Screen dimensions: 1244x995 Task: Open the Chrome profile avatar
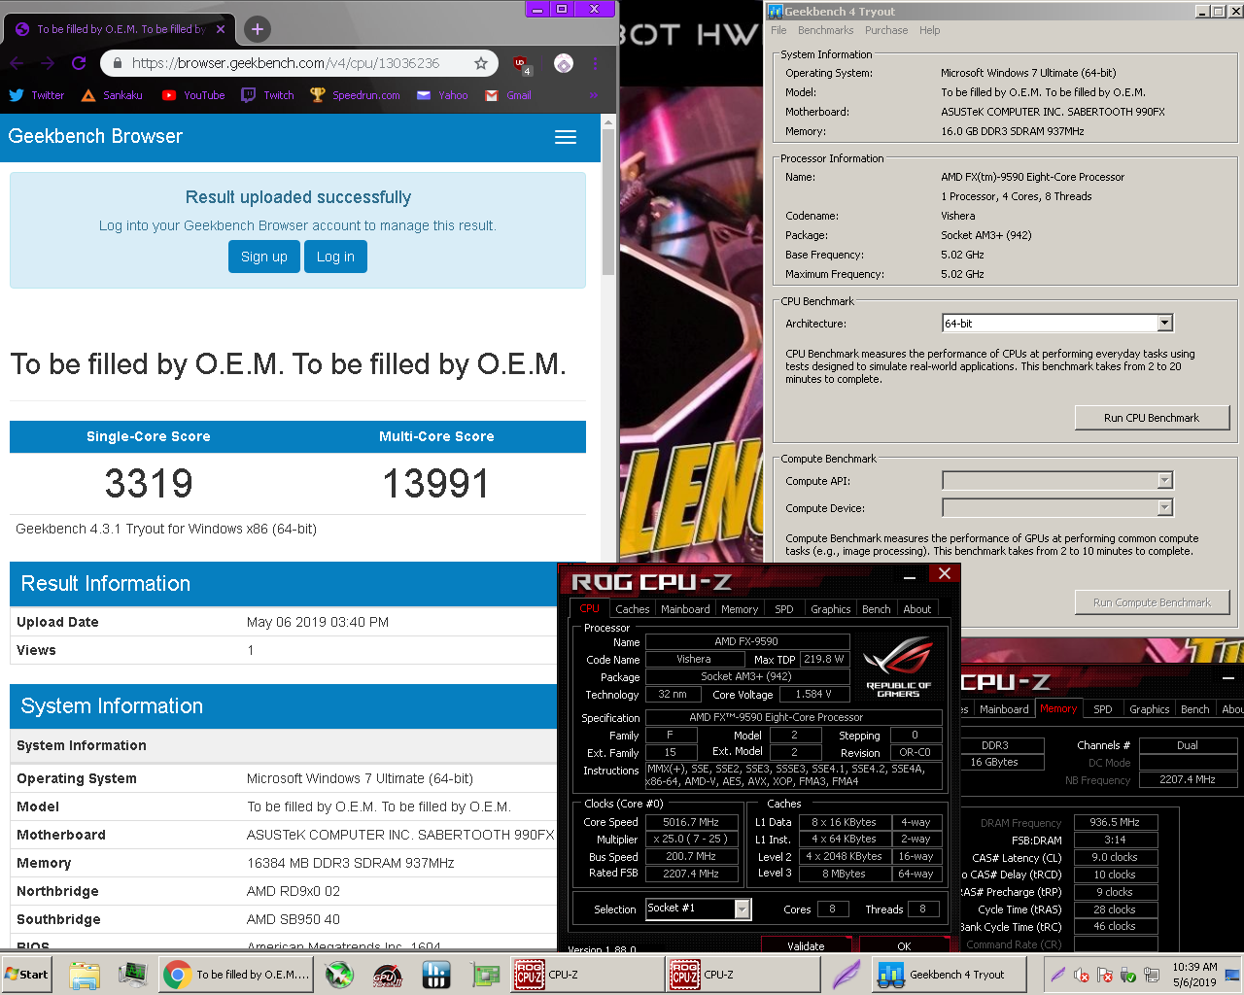click(564, 63)
